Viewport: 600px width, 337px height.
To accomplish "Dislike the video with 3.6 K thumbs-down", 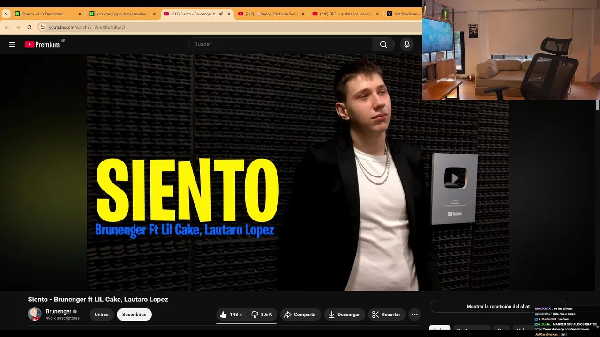I will [262, 315].
